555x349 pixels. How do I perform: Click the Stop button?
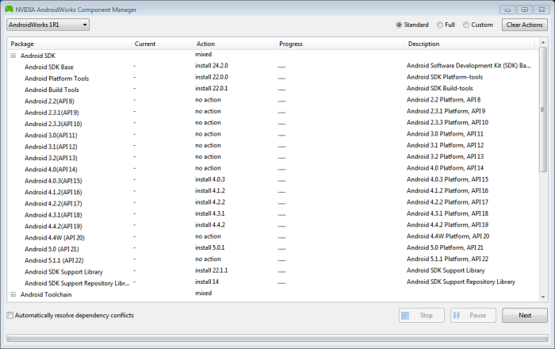coord(422,316)
